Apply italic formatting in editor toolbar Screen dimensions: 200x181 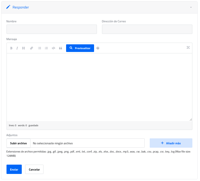coord(17,48)
